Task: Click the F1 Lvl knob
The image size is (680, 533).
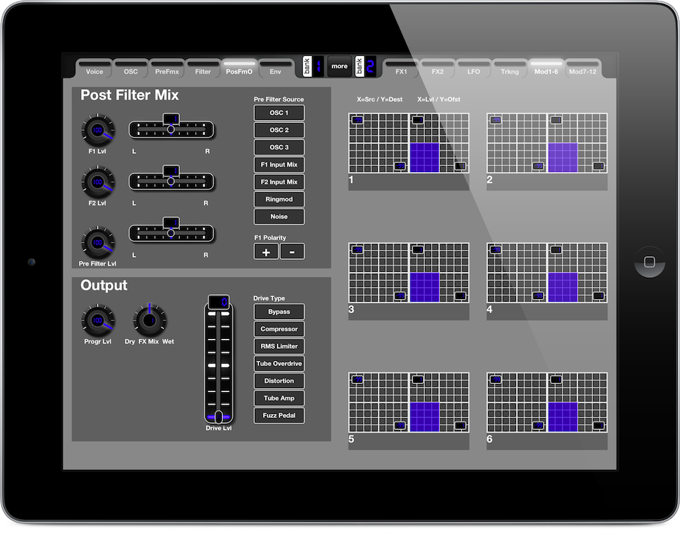Action: coord(98,130)
